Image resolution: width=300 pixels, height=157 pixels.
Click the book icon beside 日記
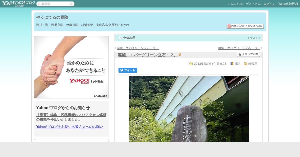(x=232, y=64)
